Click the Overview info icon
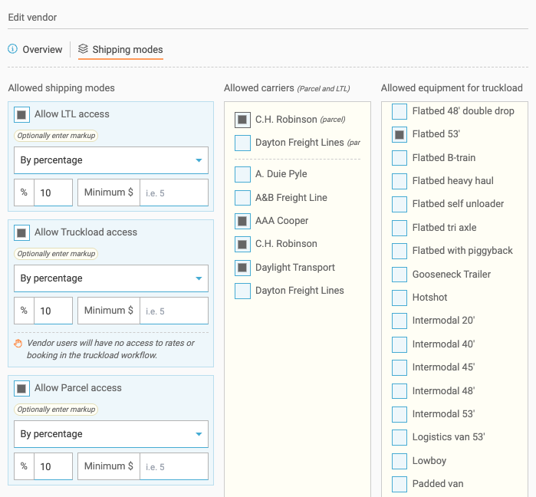This screenshot has height=497, width=536. coord(12,49)
